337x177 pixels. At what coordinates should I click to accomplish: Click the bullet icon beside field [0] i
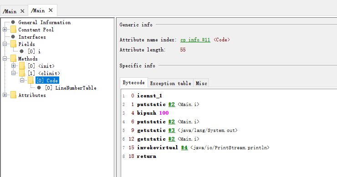pos(22,51)
